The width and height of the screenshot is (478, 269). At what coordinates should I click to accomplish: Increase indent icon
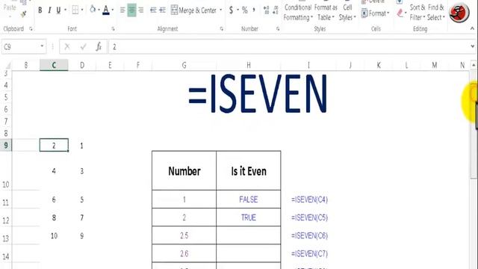[163, 10]
